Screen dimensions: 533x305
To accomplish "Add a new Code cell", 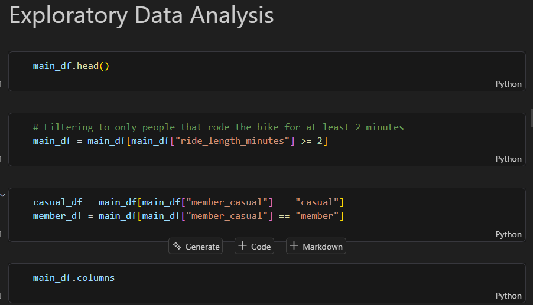I will 254,247.
